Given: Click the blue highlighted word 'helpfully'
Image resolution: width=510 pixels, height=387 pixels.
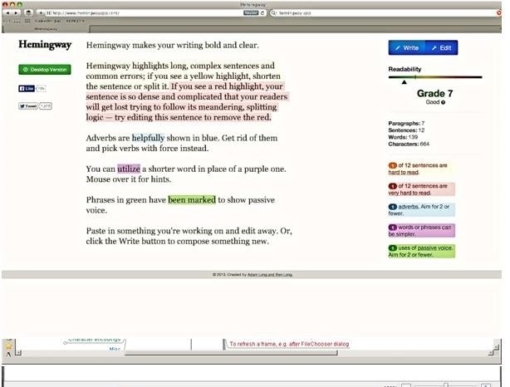Looking at the screenshot, I should pos(148,138).
